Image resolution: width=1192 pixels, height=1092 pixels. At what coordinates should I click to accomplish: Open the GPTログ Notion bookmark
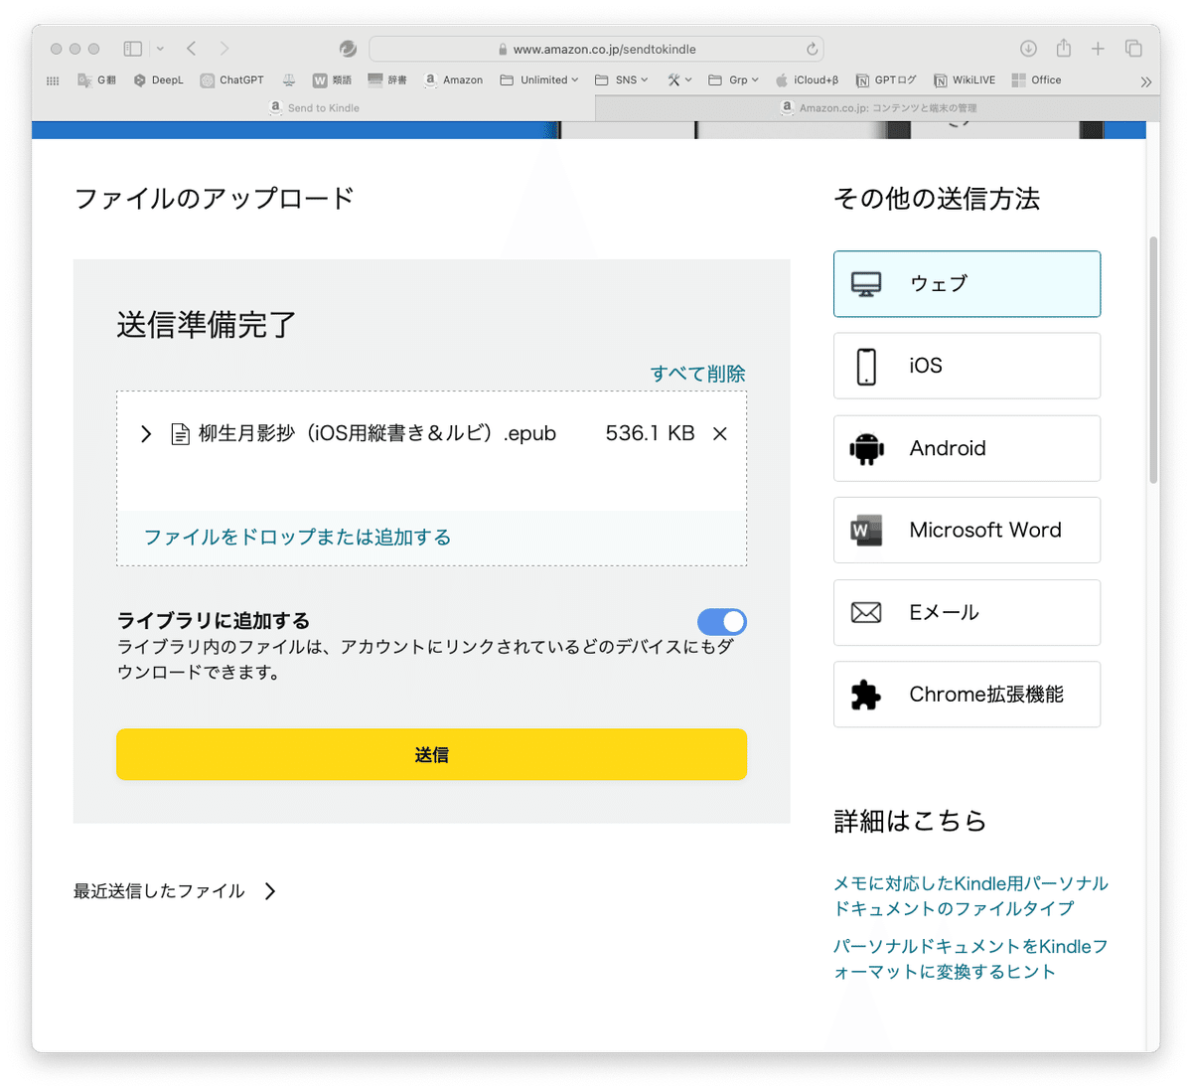point(886,80)
